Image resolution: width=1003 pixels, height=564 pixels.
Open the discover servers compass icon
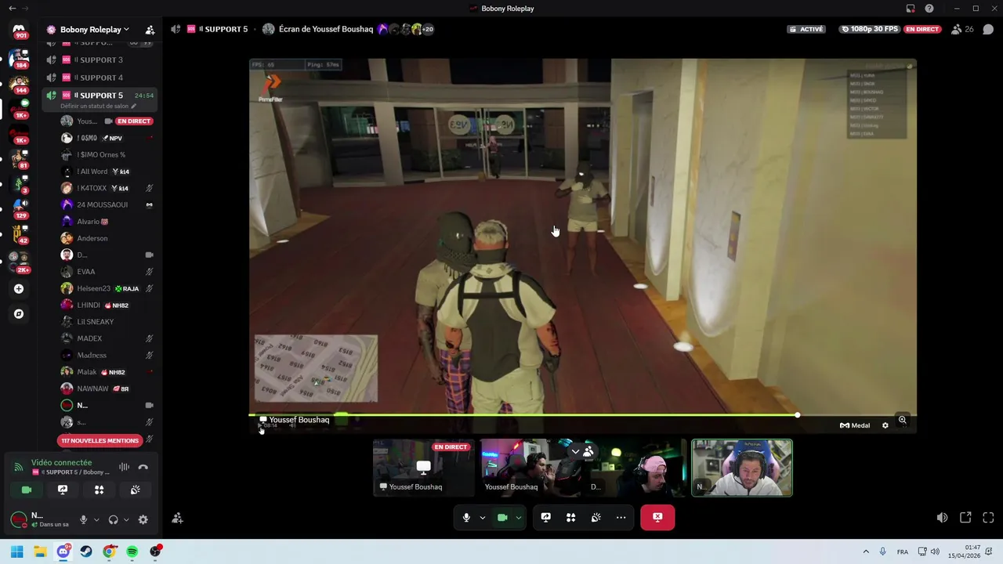pos(19,314)
